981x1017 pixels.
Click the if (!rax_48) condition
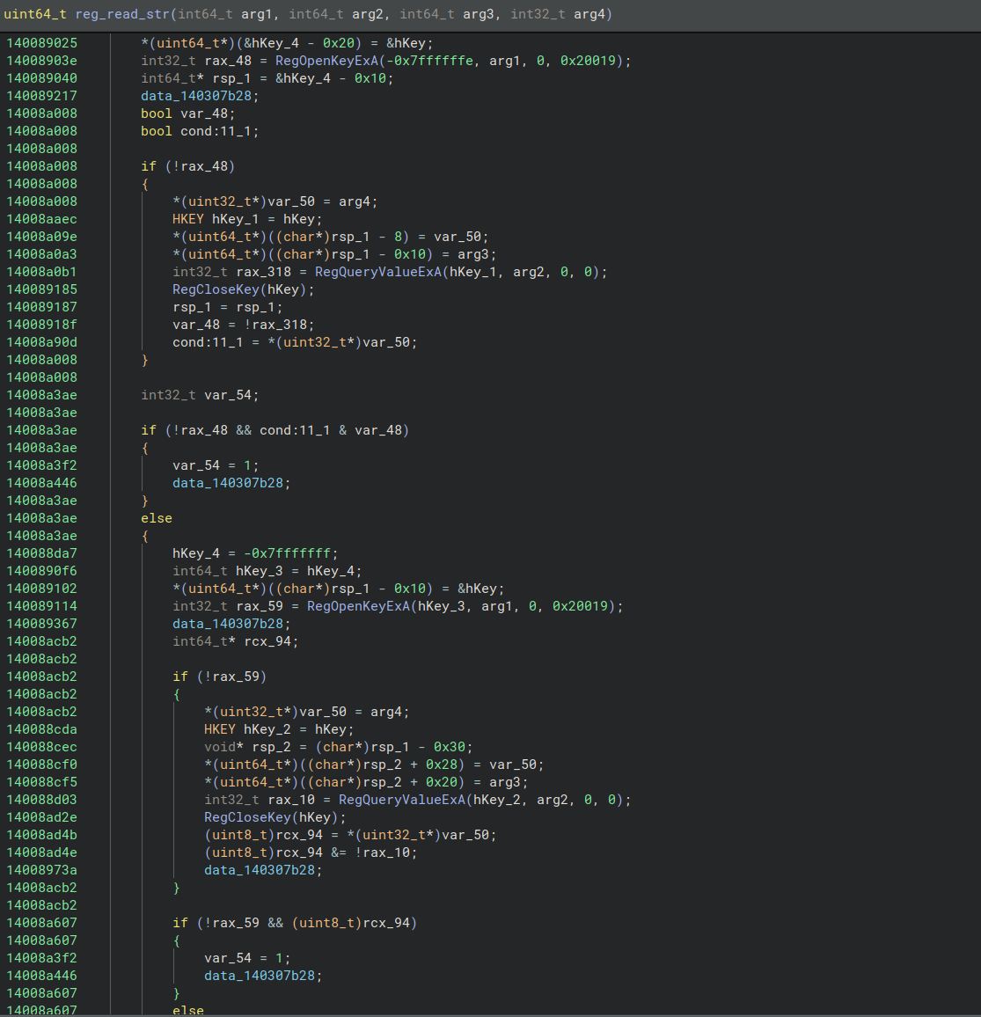click(x=187, y=166)
